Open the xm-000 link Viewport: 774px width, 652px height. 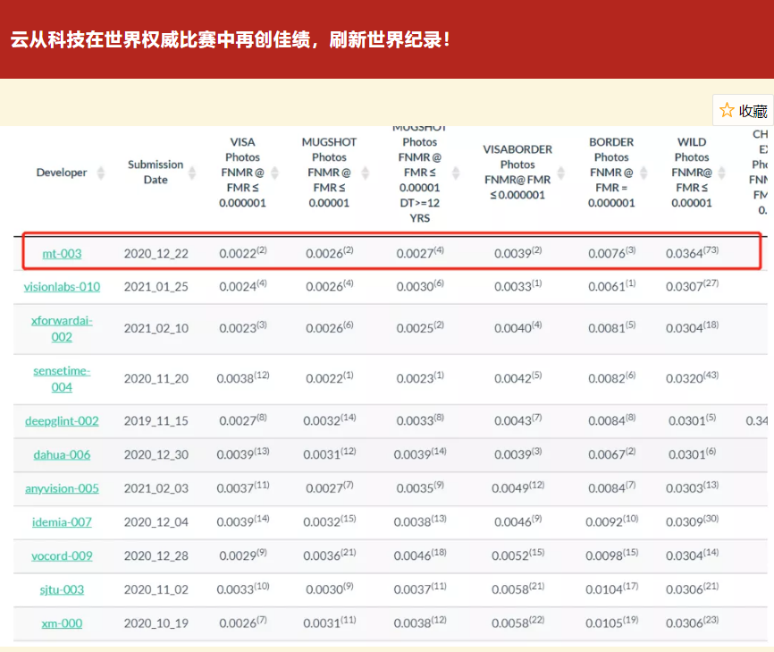point(62,623)
